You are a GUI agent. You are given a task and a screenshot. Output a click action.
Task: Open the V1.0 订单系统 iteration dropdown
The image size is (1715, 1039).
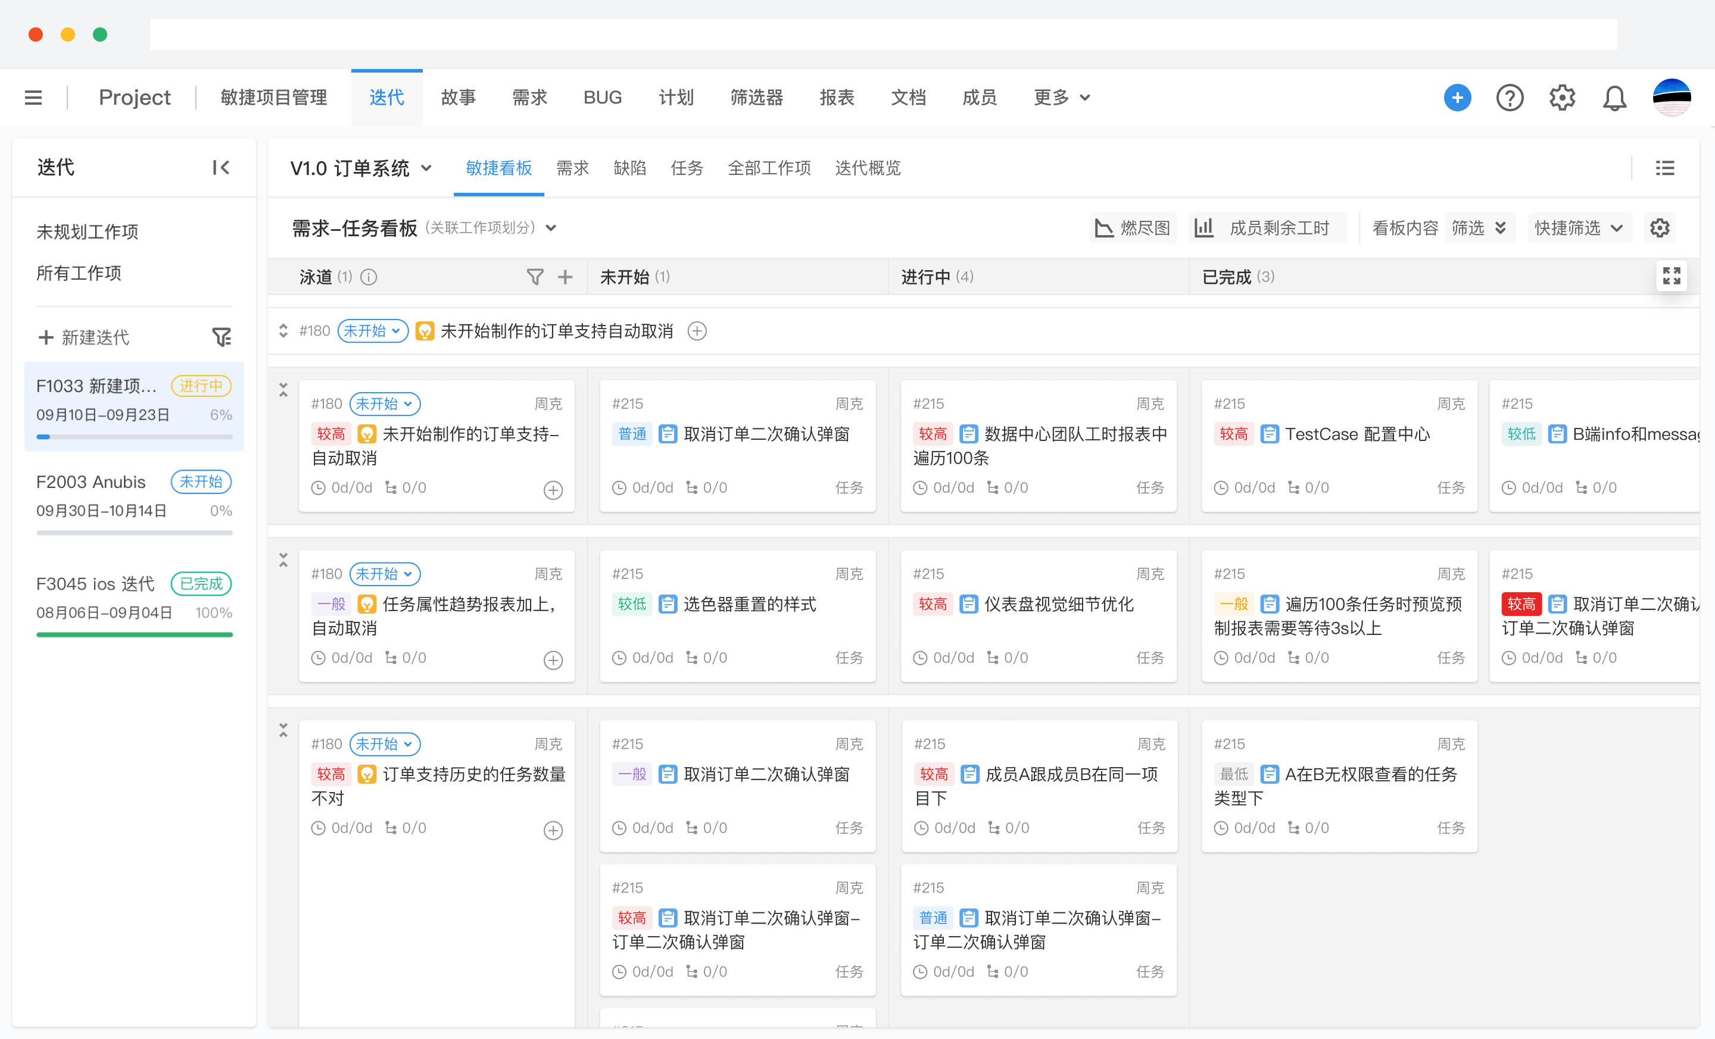click(x=428, y=168)
